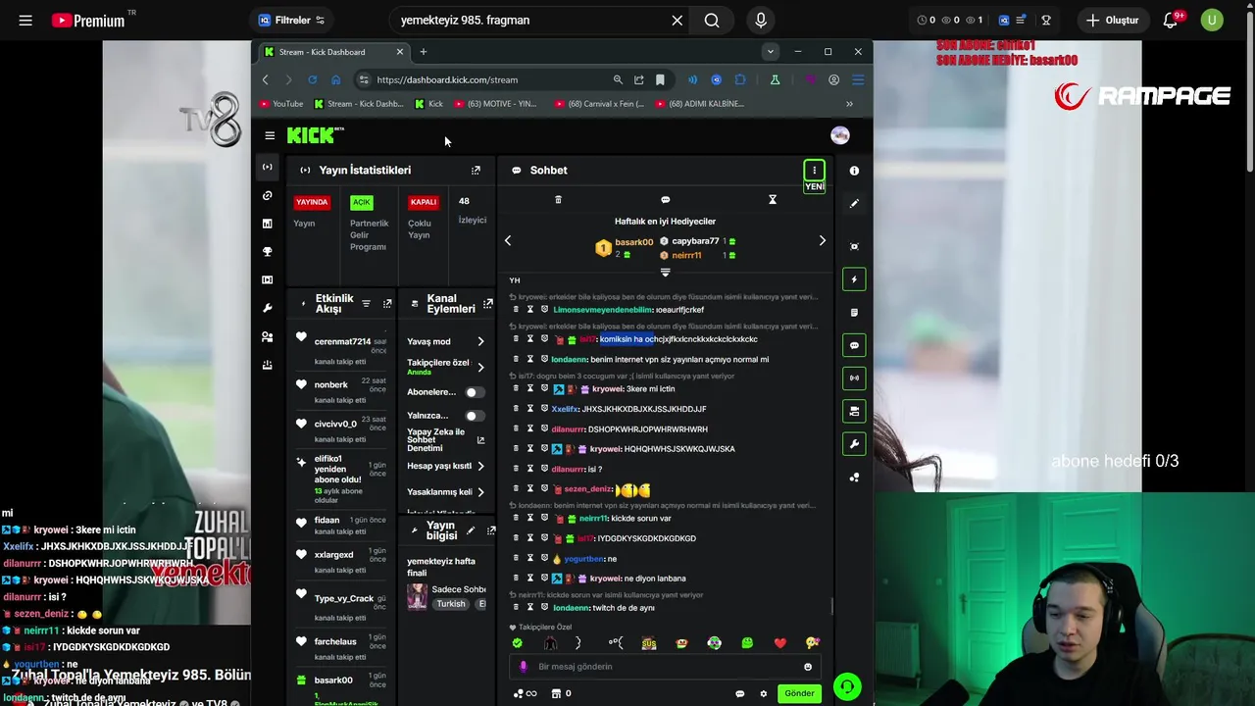Open the bar chart analytics sidebar icon
Viewport: 1255px width, 706px height.
coord(267,224)
